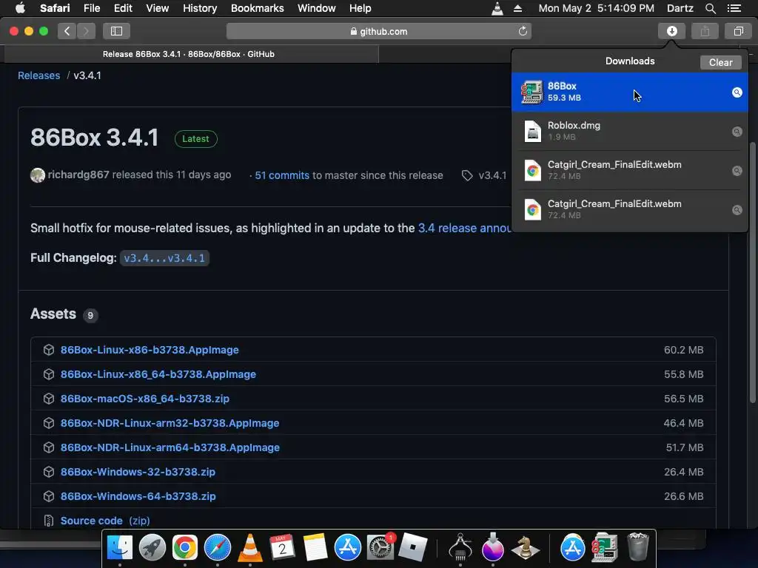758x568 pixels.
Task: Toggle the Safari sidebar button
Action: click(116, 31)
